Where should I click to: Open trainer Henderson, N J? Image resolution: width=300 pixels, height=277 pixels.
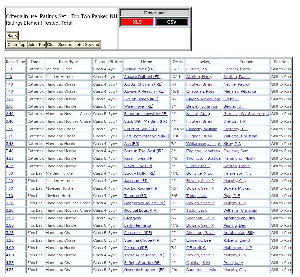pyautogui.click(x=237, y=174)
